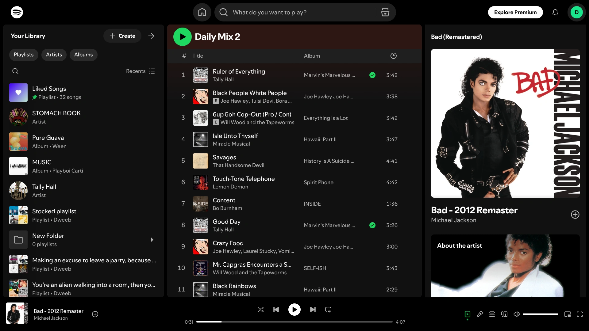The width and height of the screenshot is (589, 331).
Task: Open mini player icon
Action: pos(568,314)
